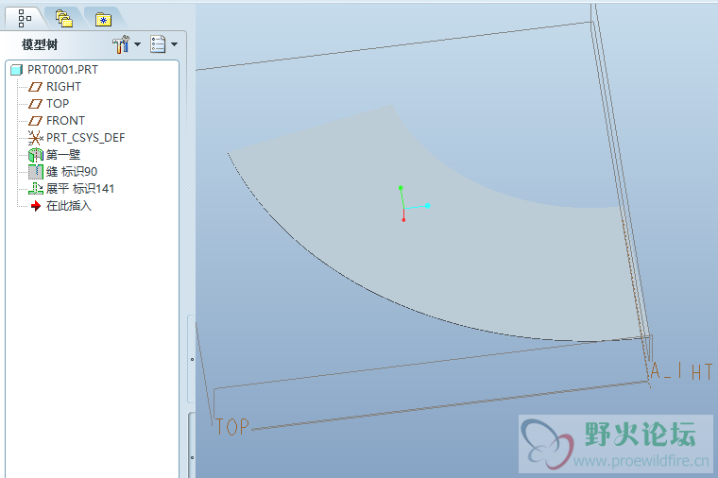
Task: Click the part icon beside PRT0001.PRT
Action: (x=16, y=70)
